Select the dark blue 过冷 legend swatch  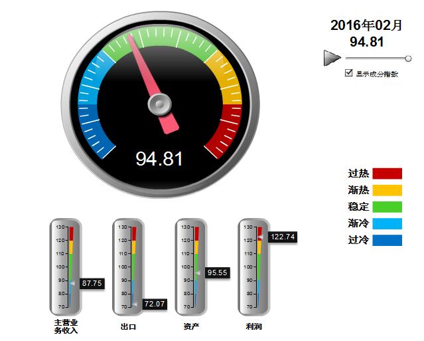click(387, 240)
